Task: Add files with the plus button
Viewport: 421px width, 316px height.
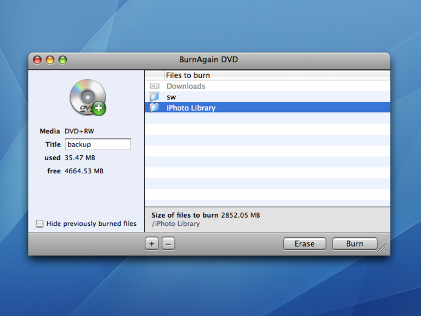Action: pyautogui.click(x=151, y=244)
